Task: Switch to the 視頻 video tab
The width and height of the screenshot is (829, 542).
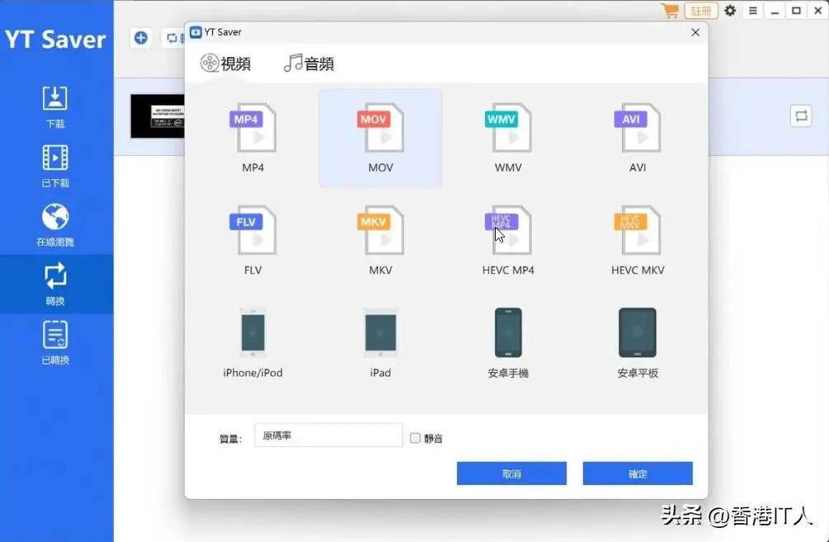Action: [x=225, y=62]
